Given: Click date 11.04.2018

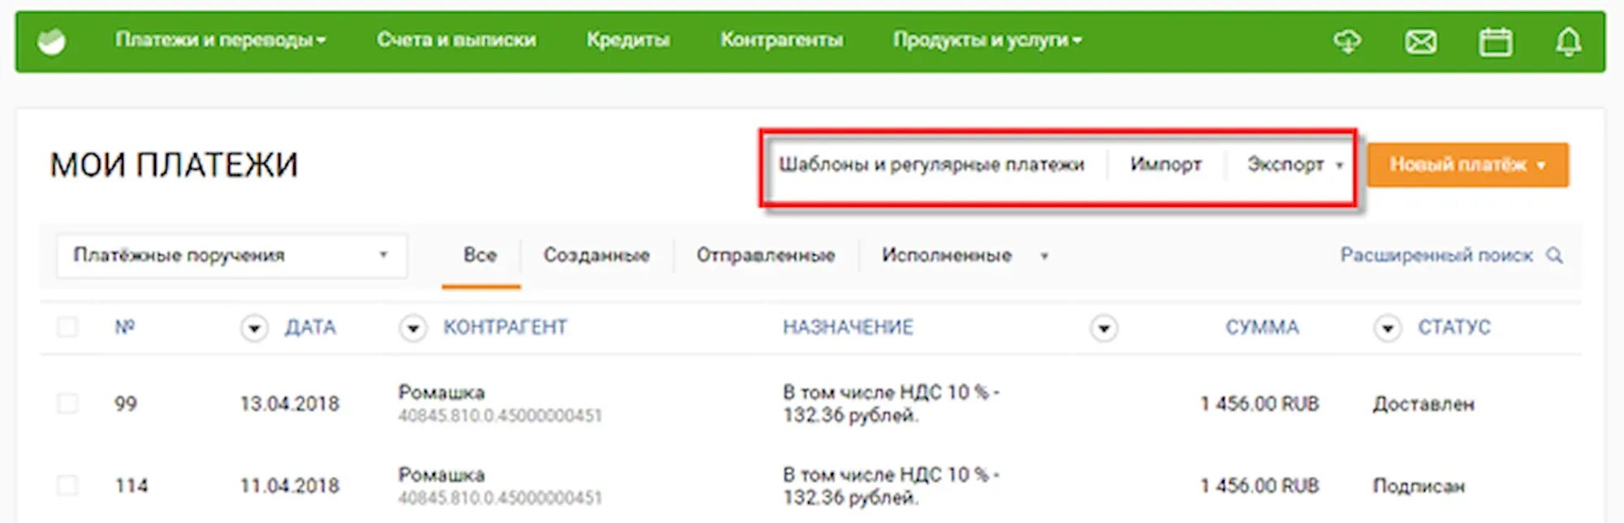Looking at the screenshot, I should 290,486.
